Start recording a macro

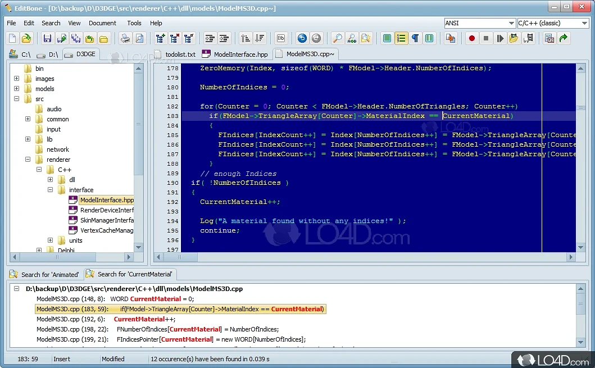pos(472,38)
